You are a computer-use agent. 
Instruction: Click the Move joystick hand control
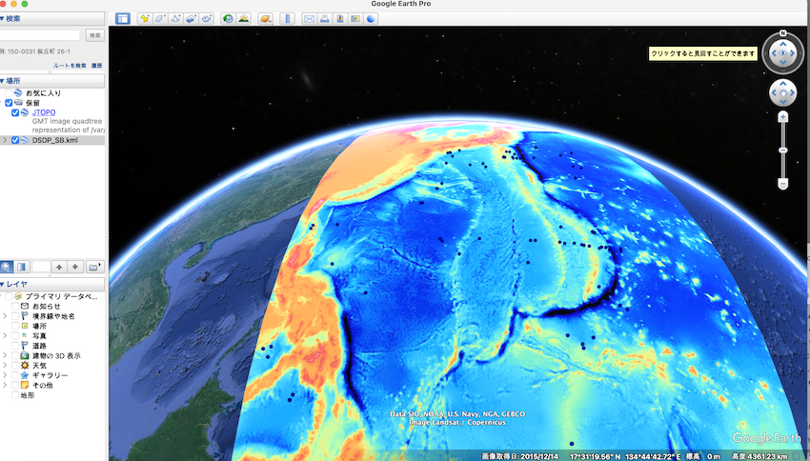(x=782, y=93)
